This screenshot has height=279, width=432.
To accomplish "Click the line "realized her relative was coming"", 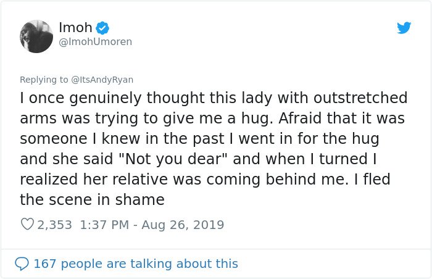I will (205, 180).
